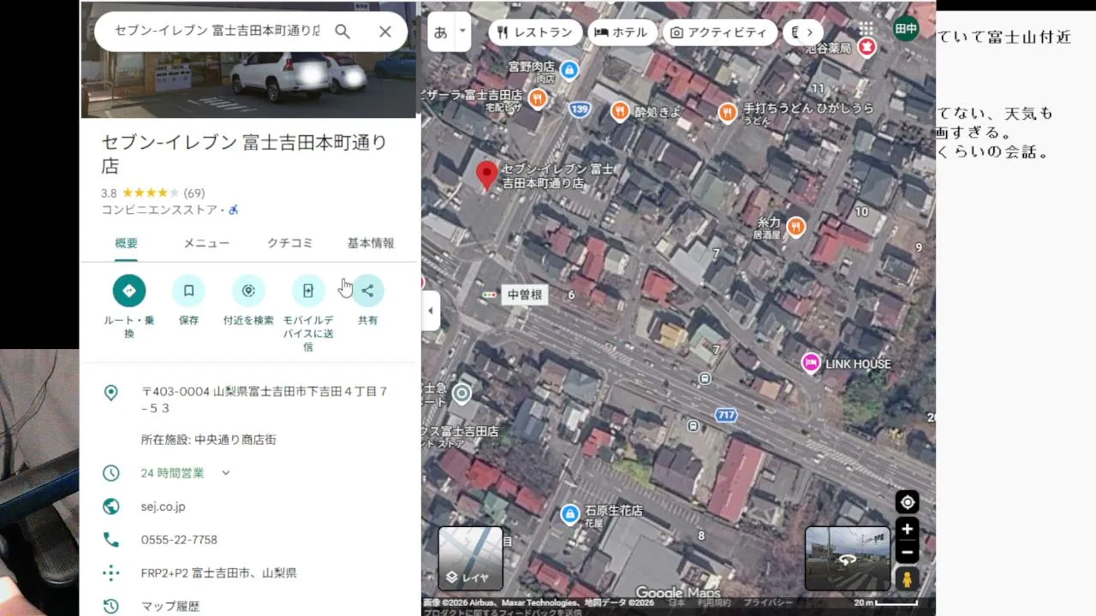The width and height of the screenshot is (1096, 616).
Task: Click the 池谷薬局 pharmacy marker
Action: click(x=867, y=48)
